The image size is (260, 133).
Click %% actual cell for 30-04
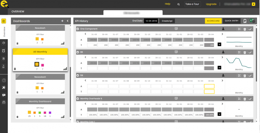pyautogui.click(x=209, y=86)
